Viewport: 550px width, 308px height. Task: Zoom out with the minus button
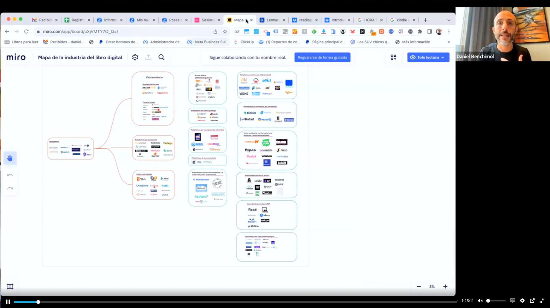pyautogui.click(x=419, y=287)
